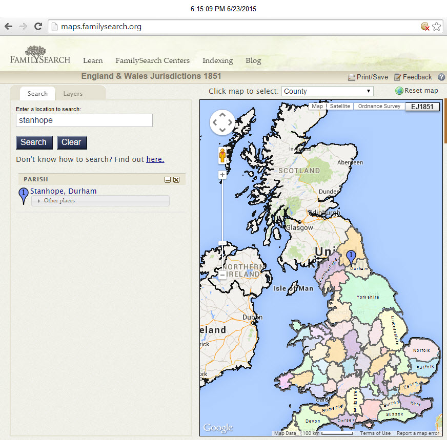This screenshot has width=447, height=440.
Task: Open the County selection dropdown
Action: [327, 91]
